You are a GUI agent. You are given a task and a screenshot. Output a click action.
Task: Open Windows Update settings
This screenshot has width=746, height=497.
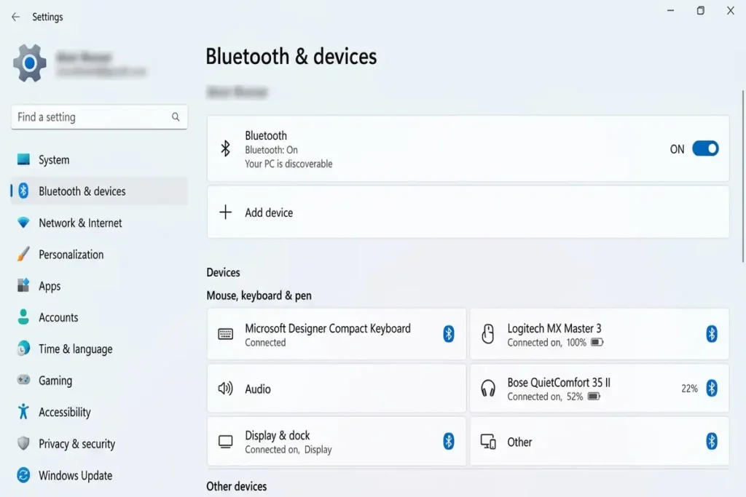click(x=99, y=475)
